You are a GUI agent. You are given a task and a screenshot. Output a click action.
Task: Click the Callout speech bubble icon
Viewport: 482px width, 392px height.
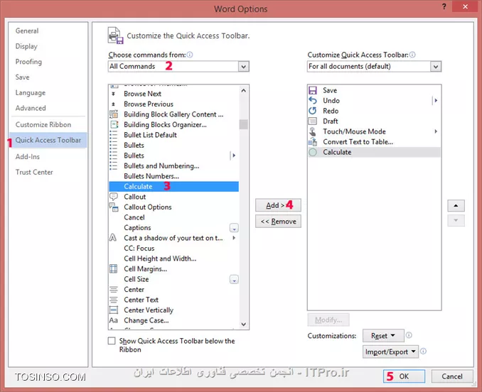114,197
